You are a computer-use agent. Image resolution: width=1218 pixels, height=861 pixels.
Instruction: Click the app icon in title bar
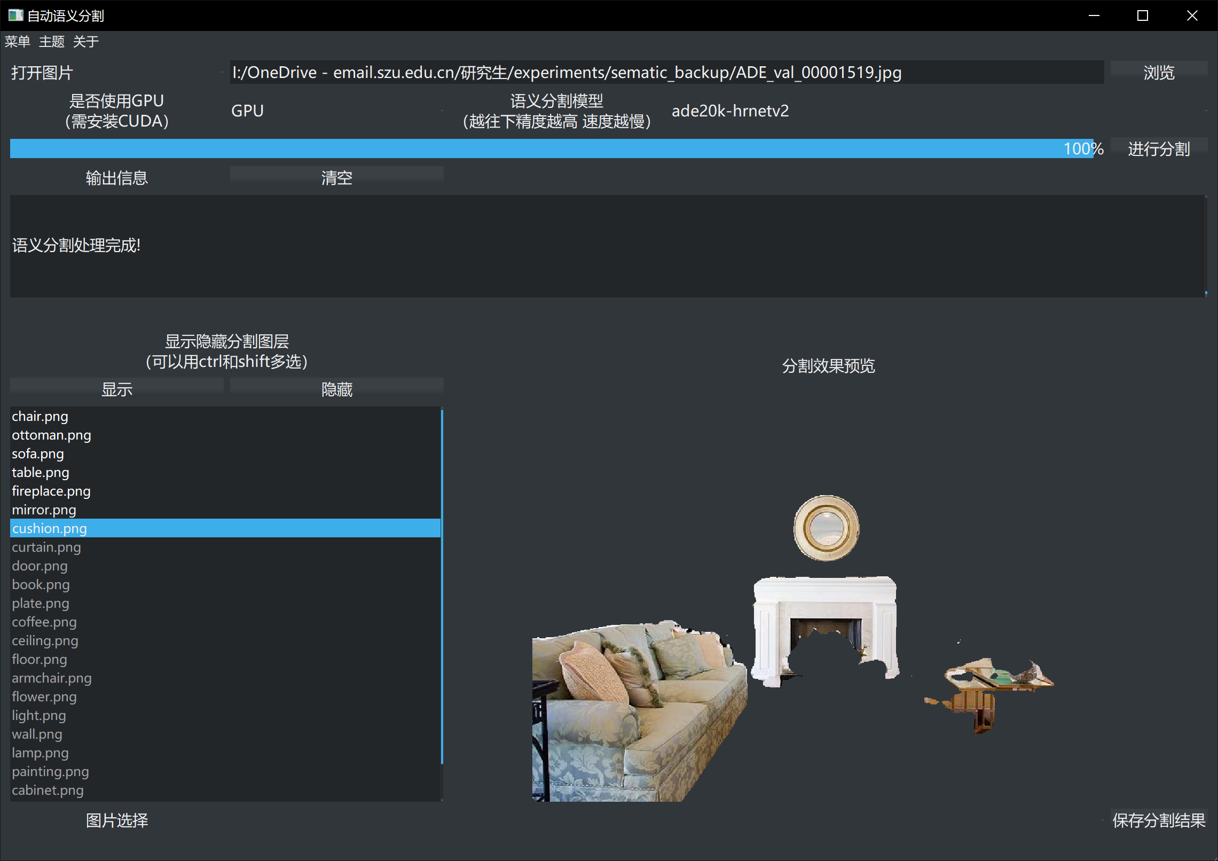[x=15, y=15]
